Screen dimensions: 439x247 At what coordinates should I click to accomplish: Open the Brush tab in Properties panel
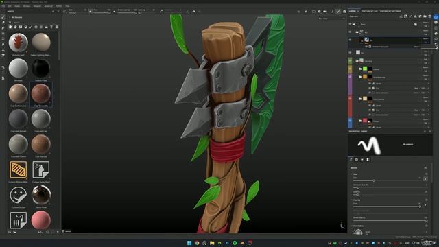click(x=351, y=160)
